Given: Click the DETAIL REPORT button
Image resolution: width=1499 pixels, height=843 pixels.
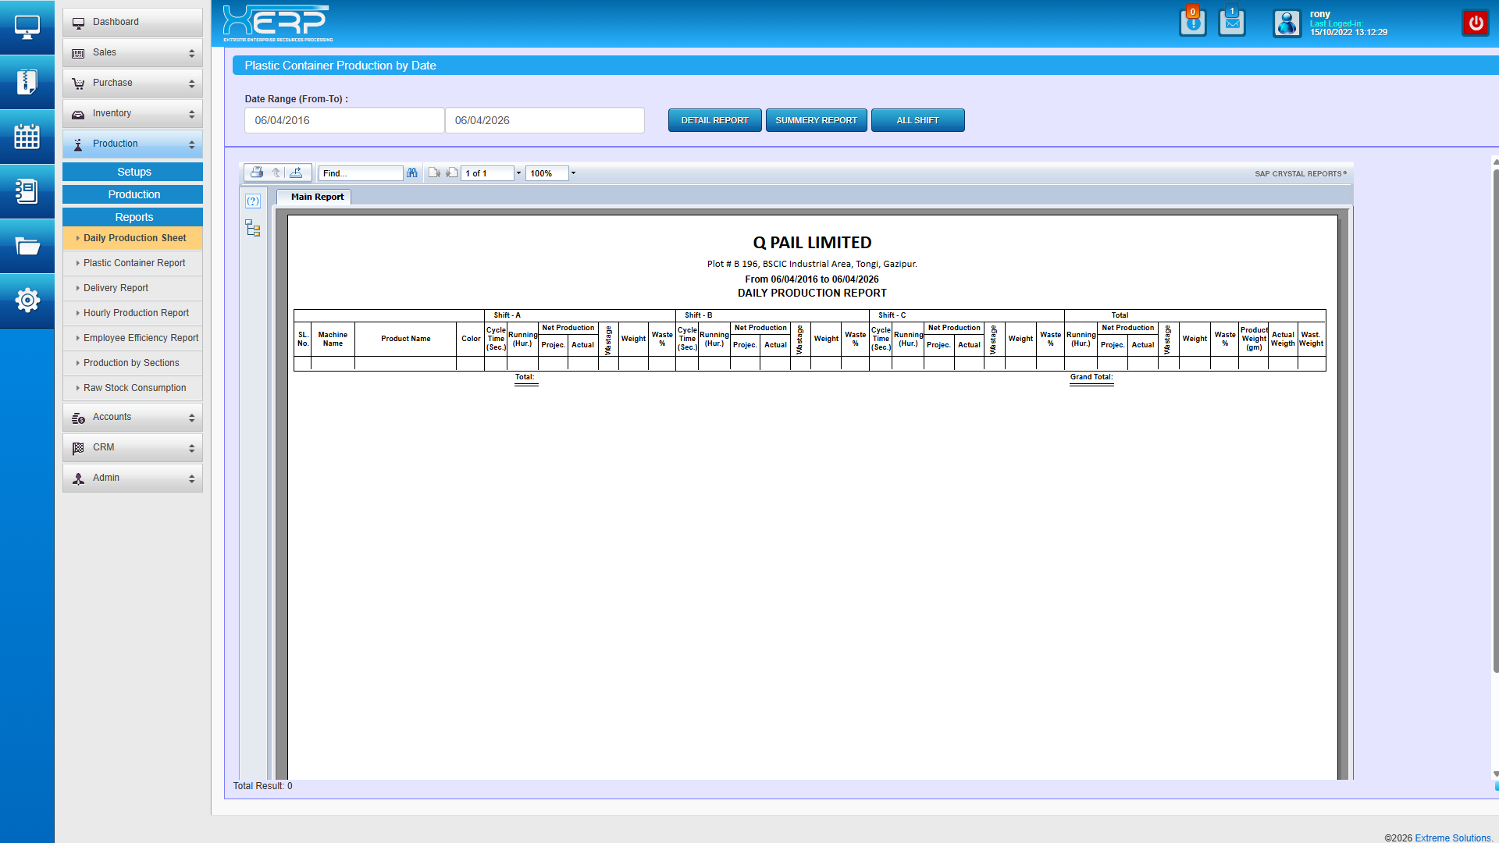Looking at the screenshot, I should (x=714, y=120).
